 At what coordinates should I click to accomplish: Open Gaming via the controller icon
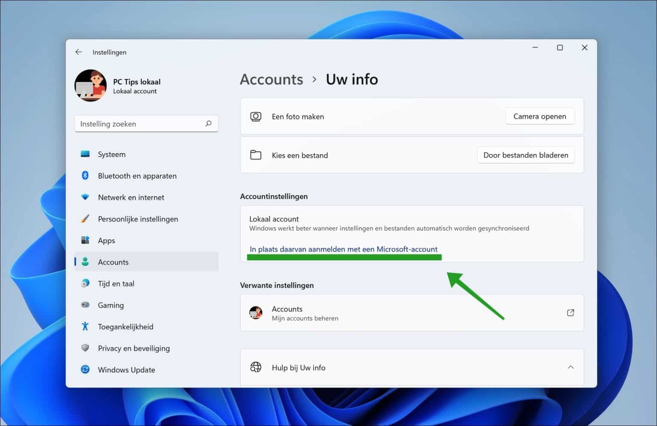(x=85, y=305)
